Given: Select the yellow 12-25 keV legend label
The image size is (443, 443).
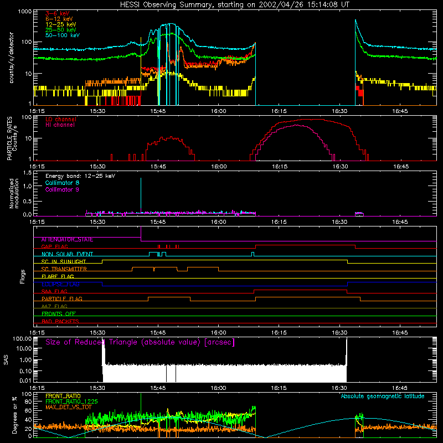Looking at the screenshot, I should 61,24.
